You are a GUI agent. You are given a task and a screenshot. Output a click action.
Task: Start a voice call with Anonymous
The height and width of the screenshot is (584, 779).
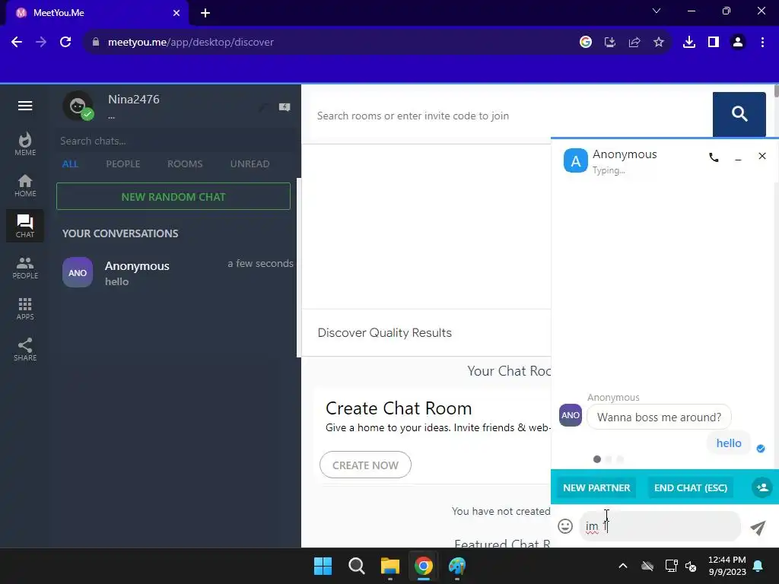point(714,157)
